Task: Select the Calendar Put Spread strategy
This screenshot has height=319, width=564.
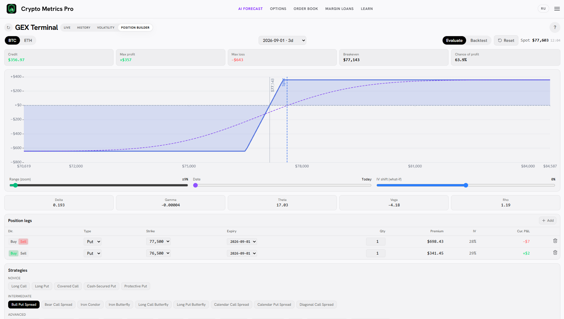Action: 274,305
